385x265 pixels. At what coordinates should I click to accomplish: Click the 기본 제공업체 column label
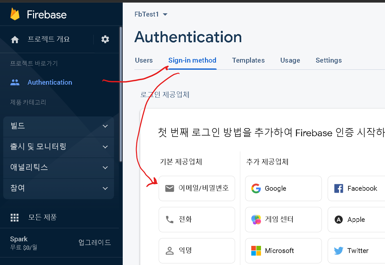(x=181, y=162)
